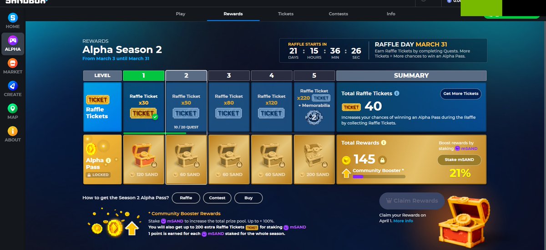Click the level 2 x50 ticket icon
The image size is (546, 250).
186,113
